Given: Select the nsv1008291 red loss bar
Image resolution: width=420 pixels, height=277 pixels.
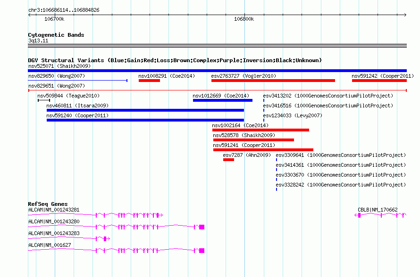Looking at the screenshot, I should click(149, 81).
